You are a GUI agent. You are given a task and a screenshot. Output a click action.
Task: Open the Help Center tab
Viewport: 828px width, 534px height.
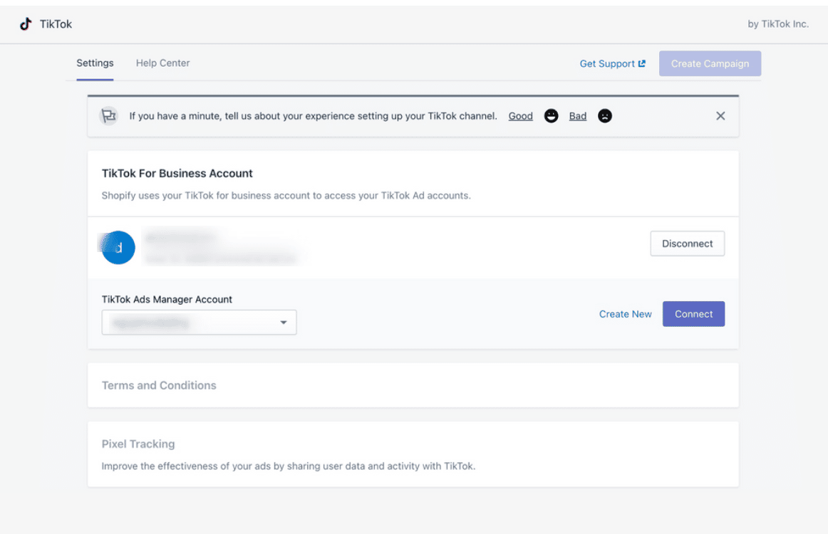click(162, 63)
